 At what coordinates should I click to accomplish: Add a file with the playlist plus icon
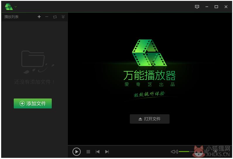coord(39,17)
